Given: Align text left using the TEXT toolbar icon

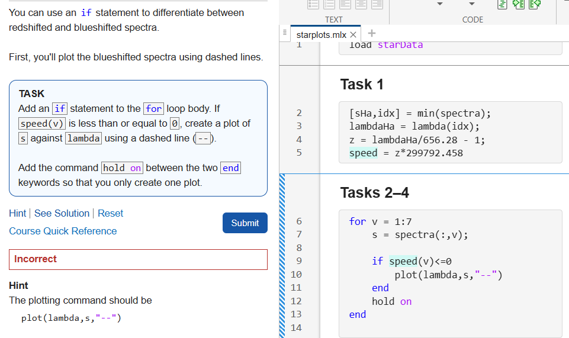Looking at the screenshot, I should [346, 4].
